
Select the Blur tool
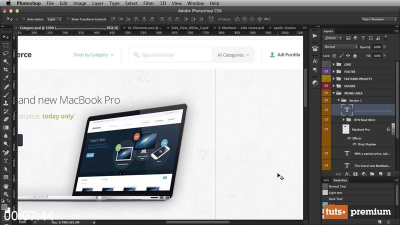tap(5, 135)
